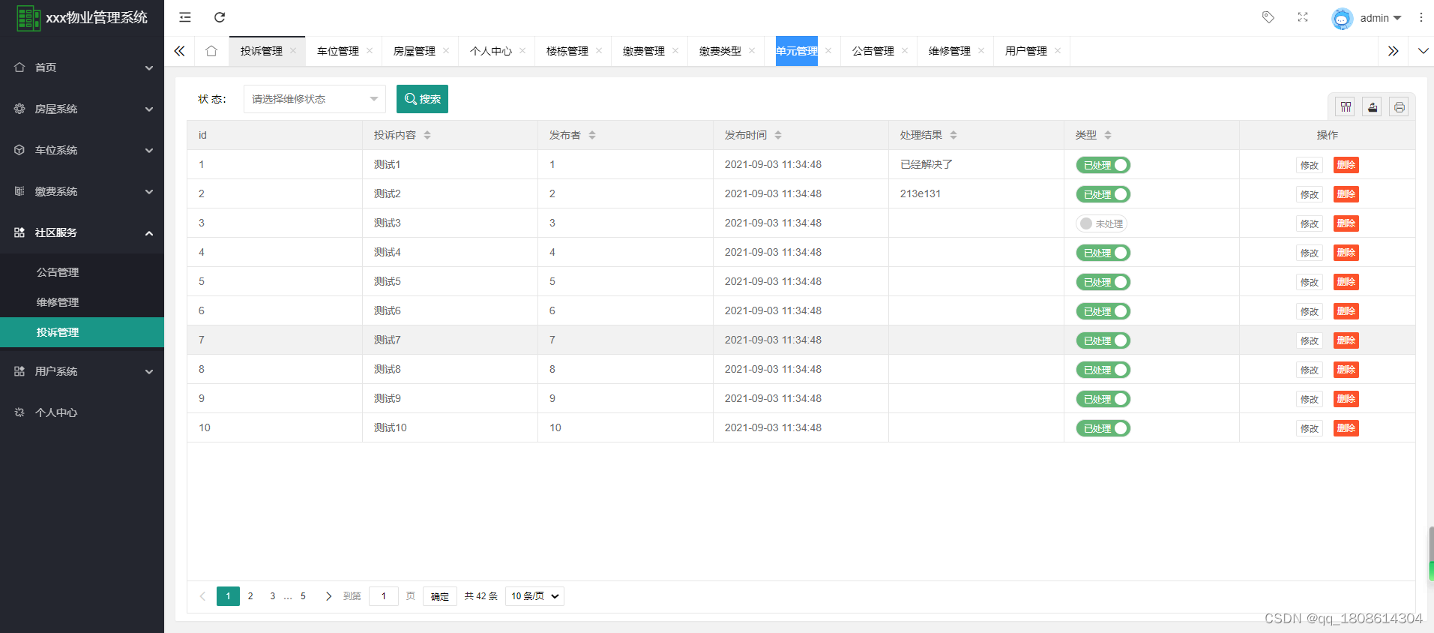The image size is (1434, 633).
Task: Sort by 处理结果 column arrows
Action: [x=954, y=135]
